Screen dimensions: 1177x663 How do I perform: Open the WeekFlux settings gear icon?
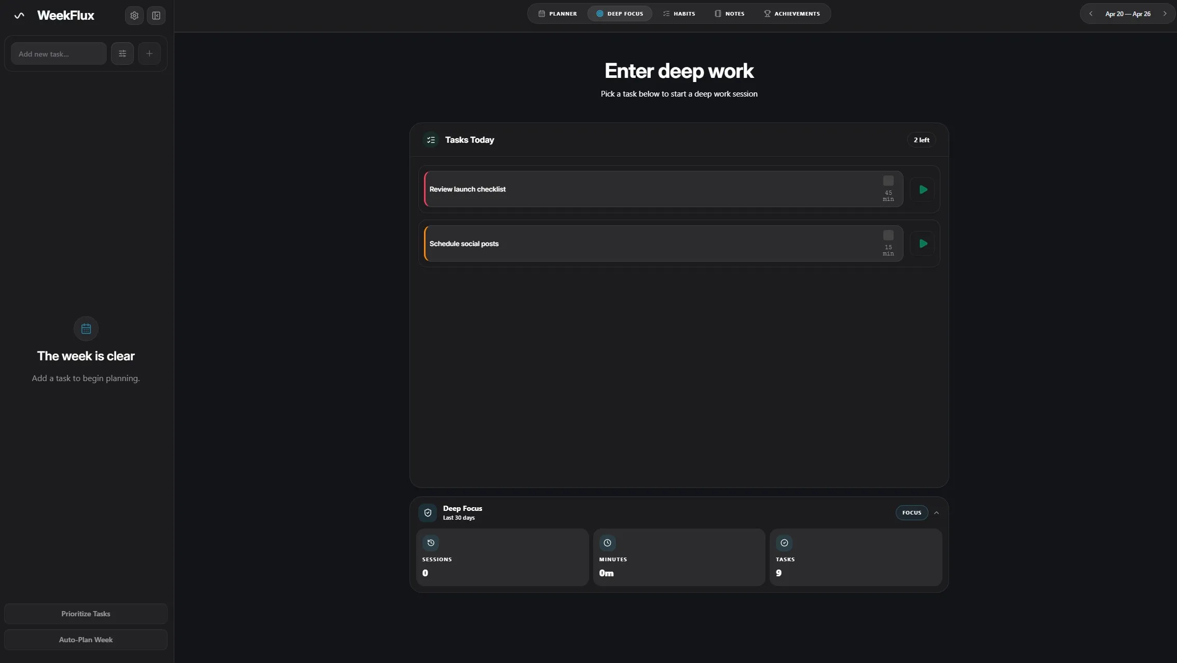(134, 15)
